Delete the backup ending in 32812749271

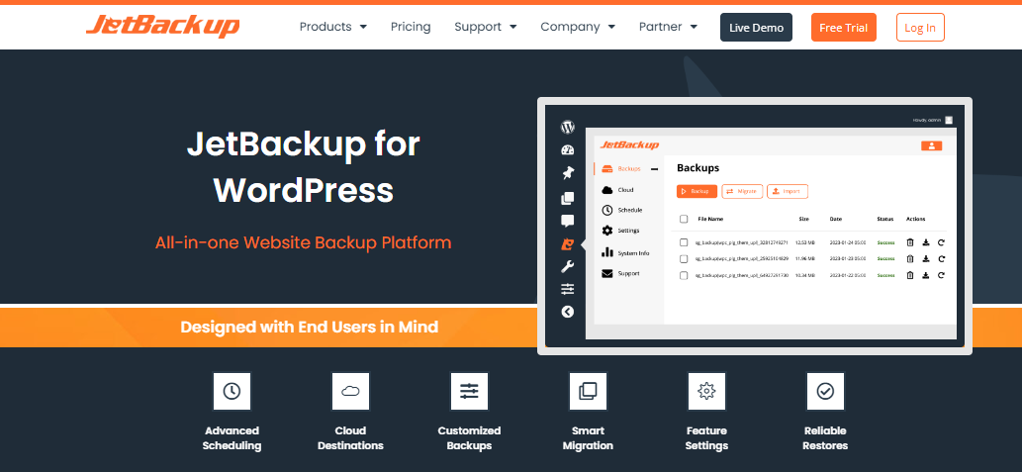[910, 241]
